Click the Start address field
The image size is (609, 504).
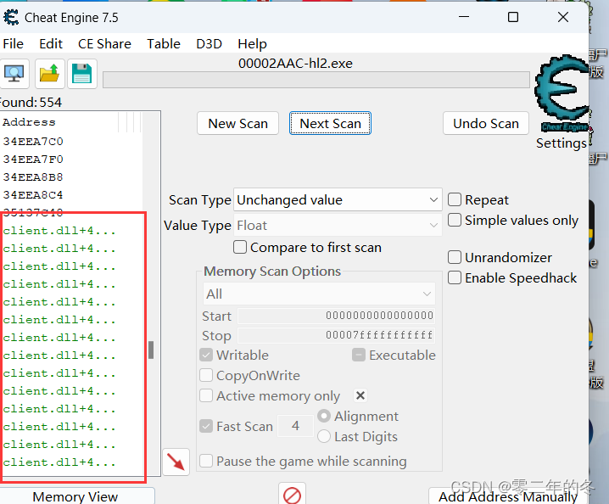coord(337,316)
